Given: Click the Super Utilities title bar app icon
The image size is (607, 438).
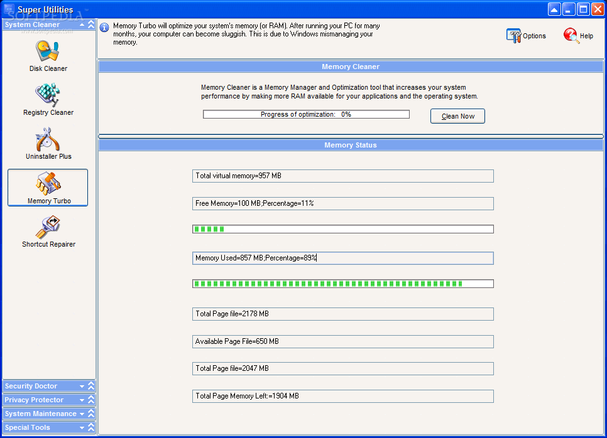Looking at the screenshot, I should (x=9, y=9).
